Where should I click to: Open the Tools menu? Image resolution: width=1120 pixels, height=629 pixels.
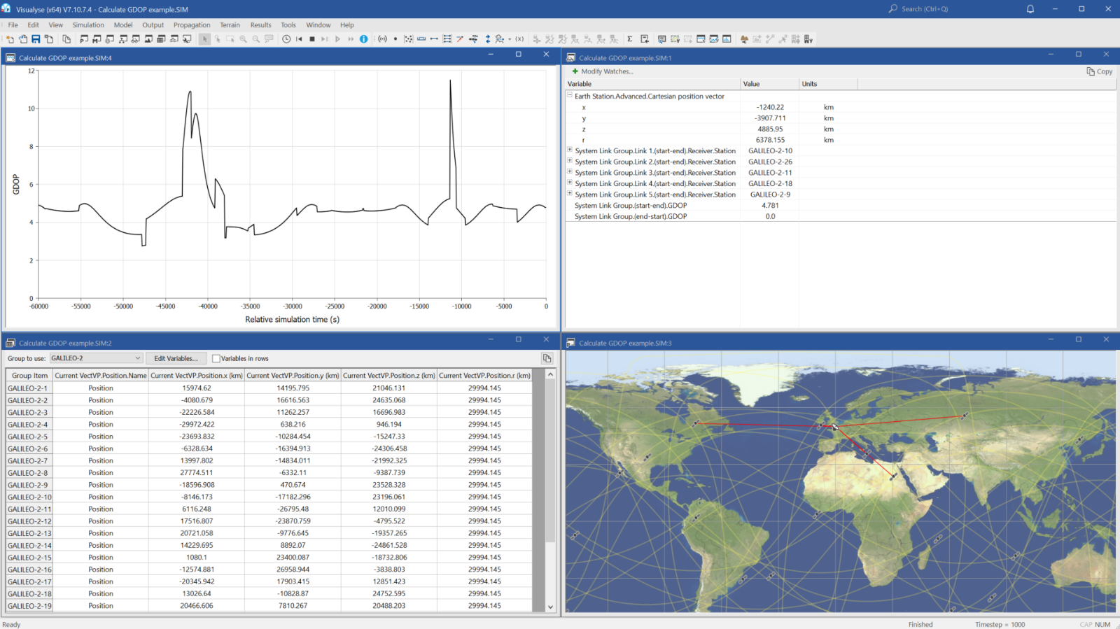[x=288, y=24]
